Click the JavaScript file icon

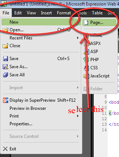pos(86,76)
